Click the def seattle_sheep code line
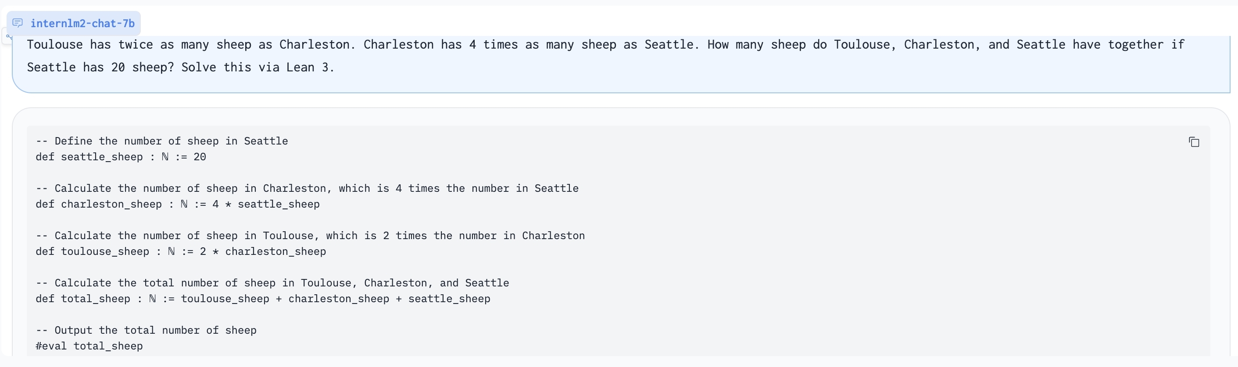The image size is (1238, 367). pos(121,157)
